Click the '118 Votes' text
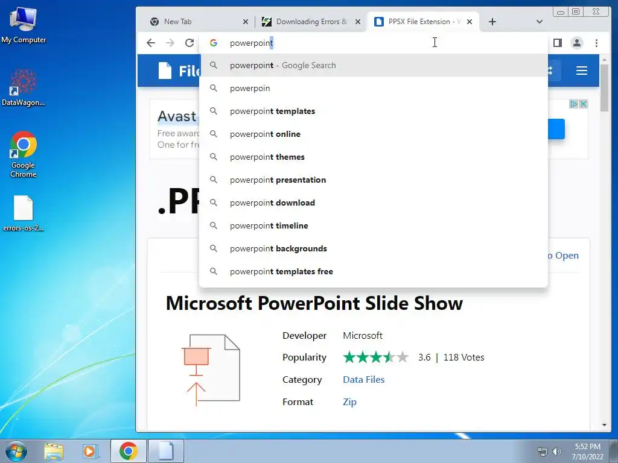 pyautogui.click(x=464, y=357)
